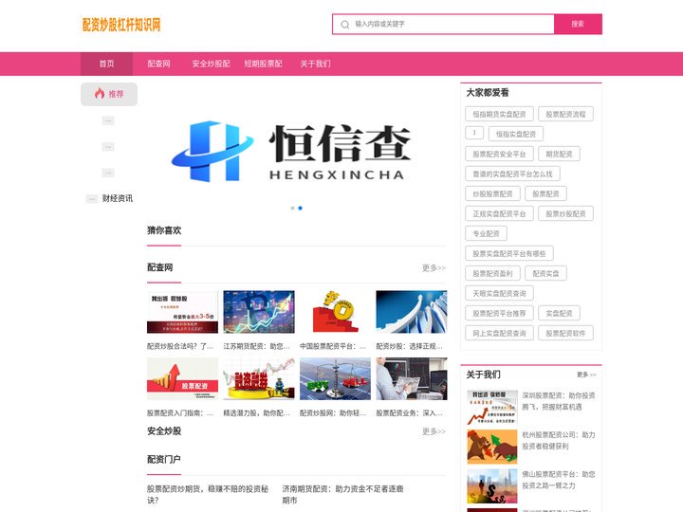
Task: Click the 股票炒股配资 tag
Action: click(565, 213)
